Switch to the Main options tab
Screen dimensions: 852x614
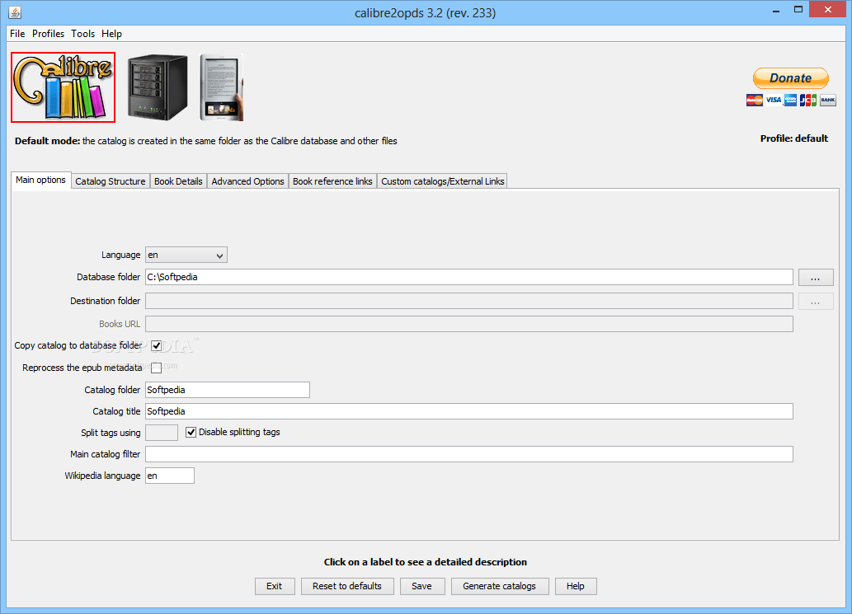coord(40,180)
